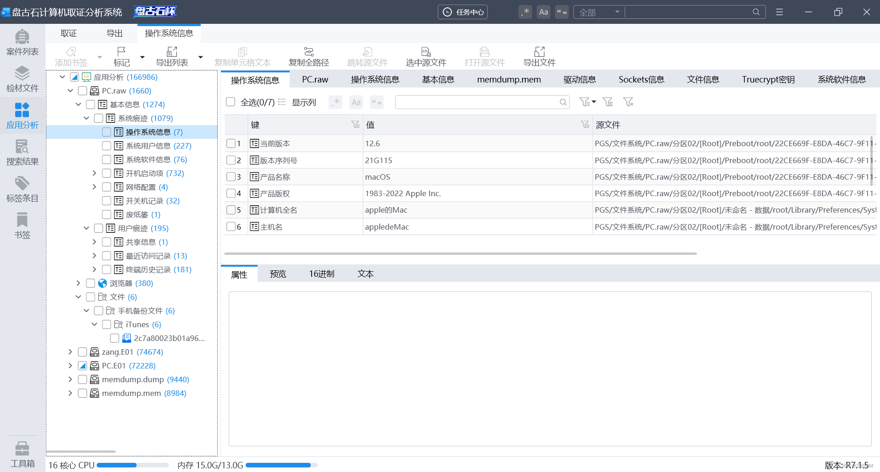Open the memdump.mem tab
Image resolution: width=880 pixels, height=472 pixels.
point(509,79)
